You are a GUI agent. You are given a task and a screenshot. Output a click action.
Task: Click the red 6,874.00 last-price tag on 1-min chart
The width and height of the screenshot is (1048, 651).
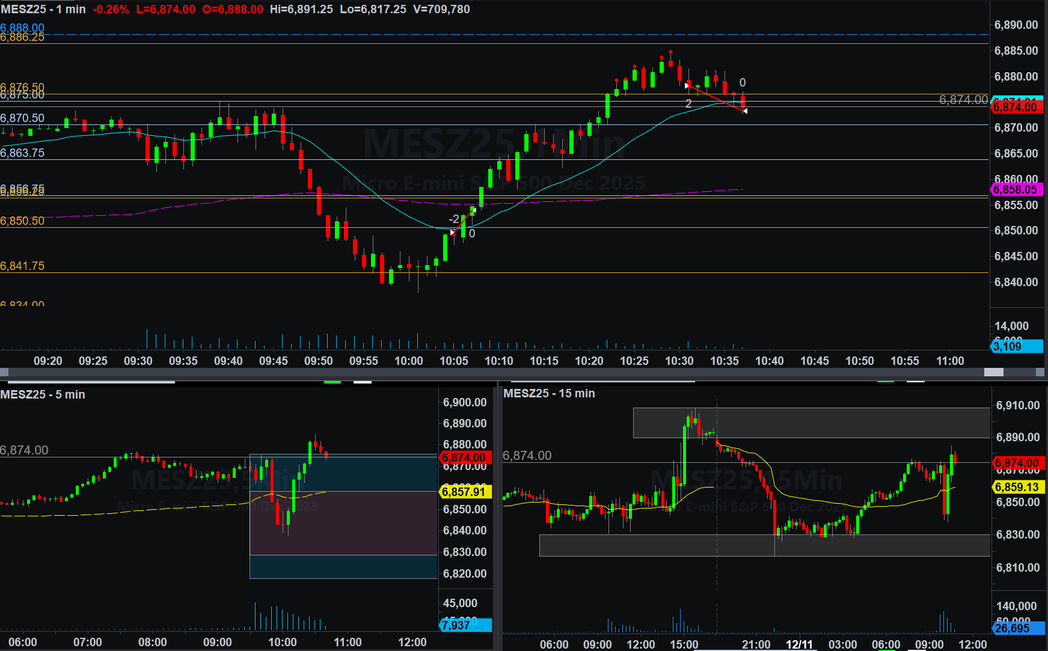pyautogui.click(x=1016, y=108)
